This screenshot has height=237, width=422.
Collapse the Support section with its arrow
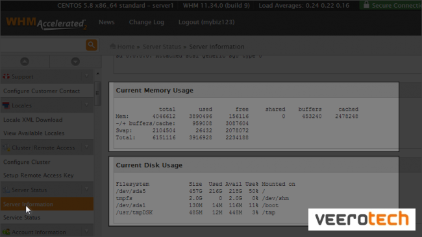[x=86, y=76]
